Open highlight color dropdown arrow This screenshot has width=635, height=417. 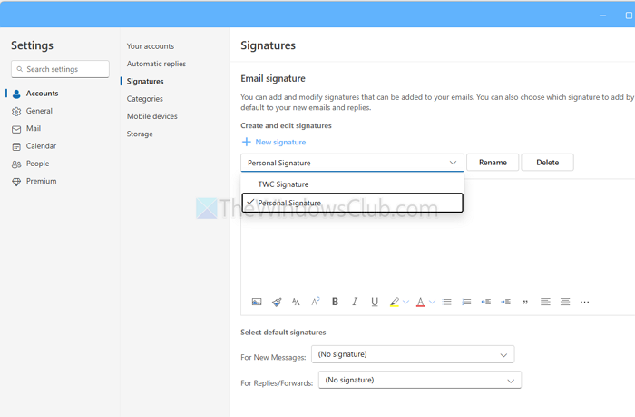point(405,302)
